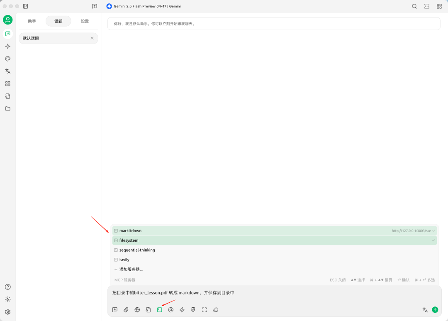Open the Gemini 2.5 Flash model selector
Viewport: 448px width, 321px height.
coord(144,6)
